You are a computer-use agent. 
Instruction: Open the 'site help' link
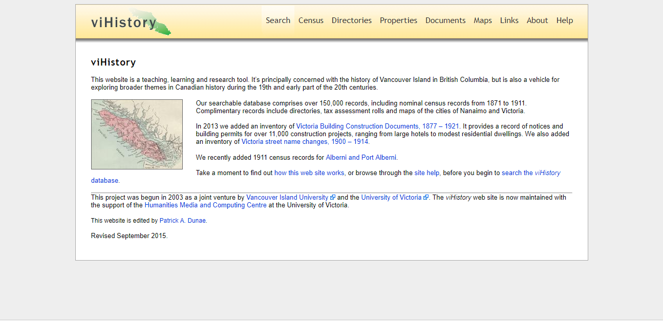click(x=426, y=173)
